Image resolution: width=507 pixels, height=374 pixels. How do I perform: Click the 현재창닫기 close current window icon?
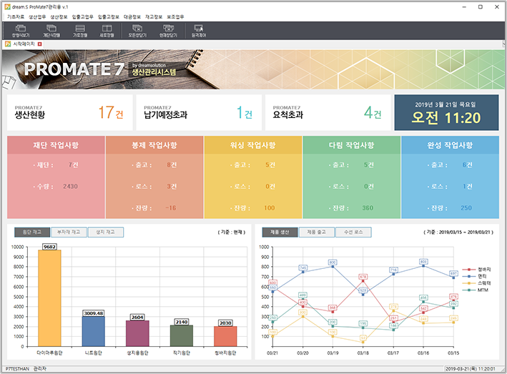point(168,31)
